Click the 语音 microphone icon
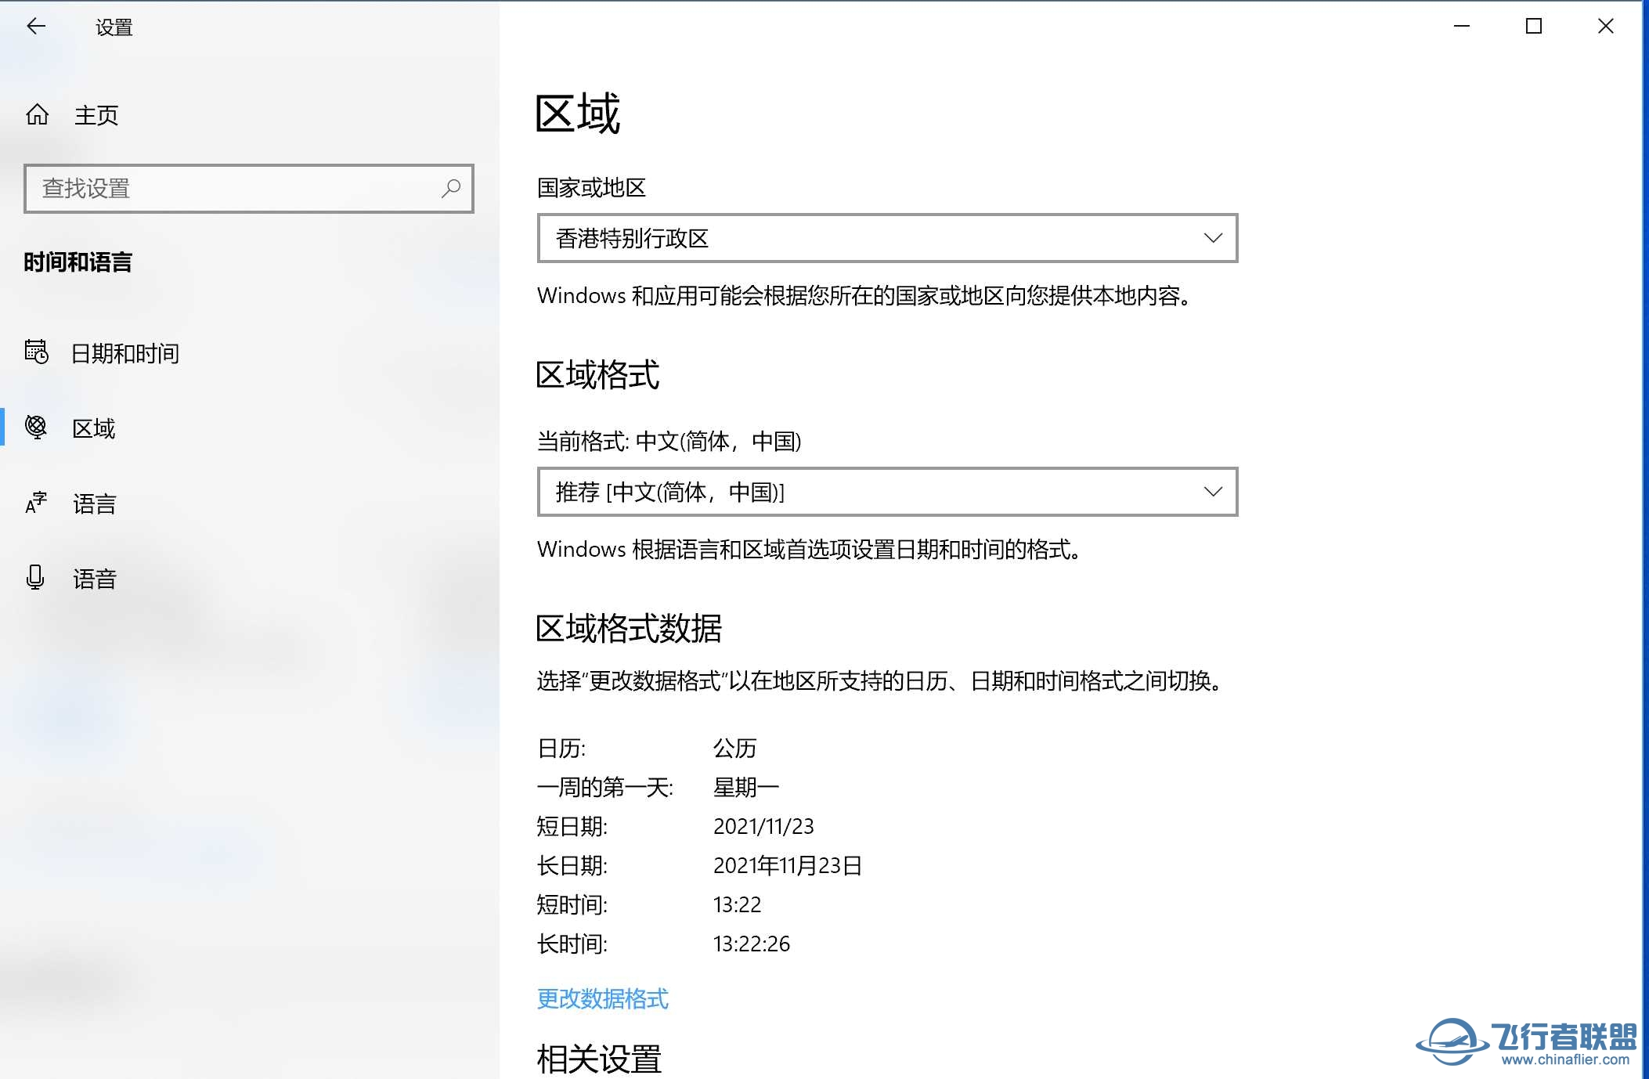This screenshot has width=1649, height=1079. coord(35,578)
